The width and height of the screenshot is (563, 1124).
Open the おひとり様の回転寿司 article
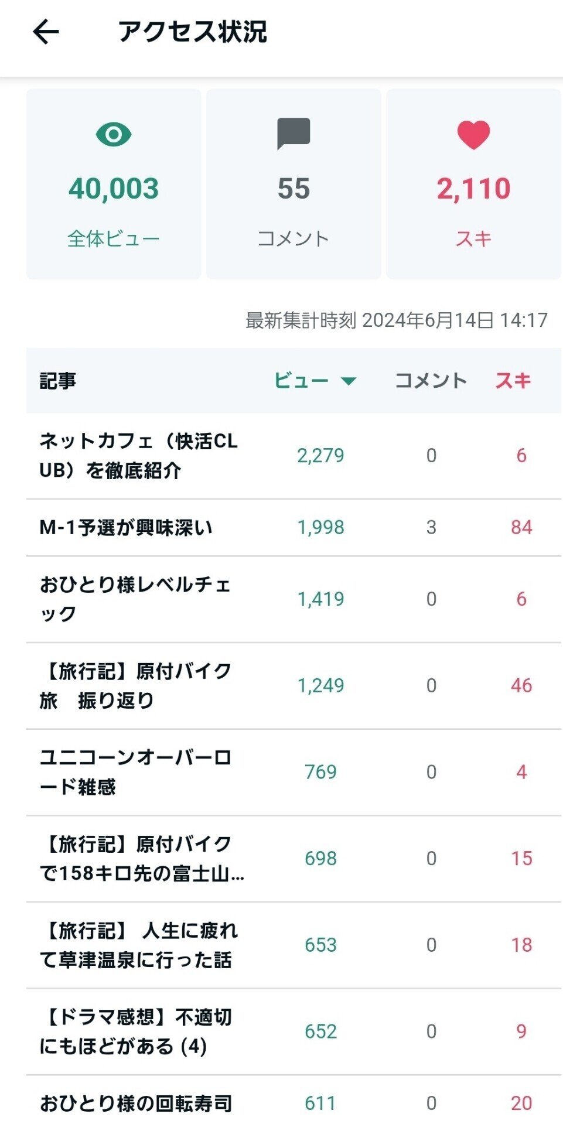pyautogui.click(x=136, y=1103)
